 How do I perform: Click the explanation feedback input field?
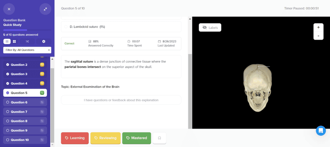point(121,100)
